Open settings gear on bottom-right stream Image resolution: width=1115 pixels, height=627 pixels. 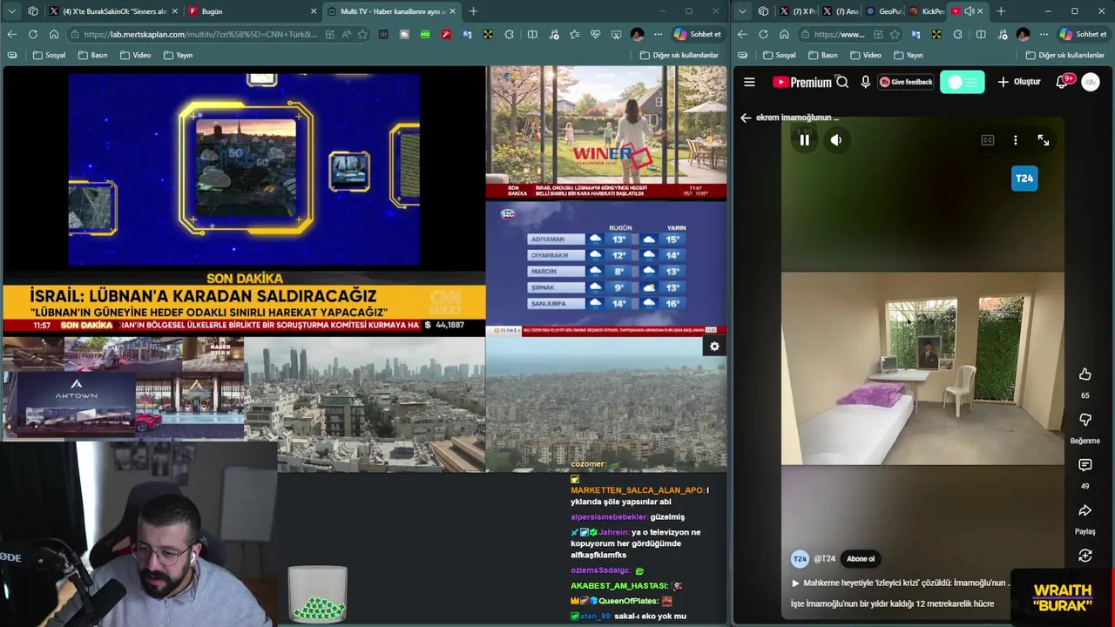(x=714, y=347)
